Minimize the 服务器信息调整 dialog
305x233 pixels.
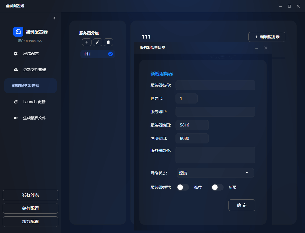(x=256, y=48)
